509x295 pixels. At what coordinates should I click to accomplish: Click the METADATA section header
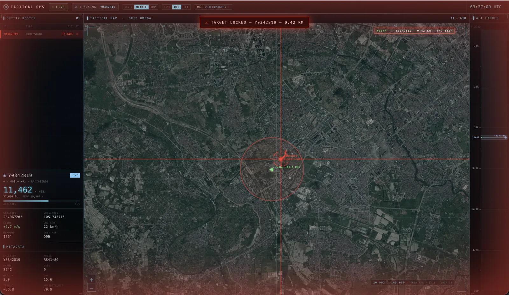[x=42, y=247]
